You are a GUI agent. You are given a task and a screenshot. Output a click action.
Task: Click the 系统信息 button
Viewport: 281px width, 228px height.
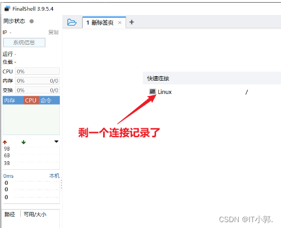click(24, 42)
